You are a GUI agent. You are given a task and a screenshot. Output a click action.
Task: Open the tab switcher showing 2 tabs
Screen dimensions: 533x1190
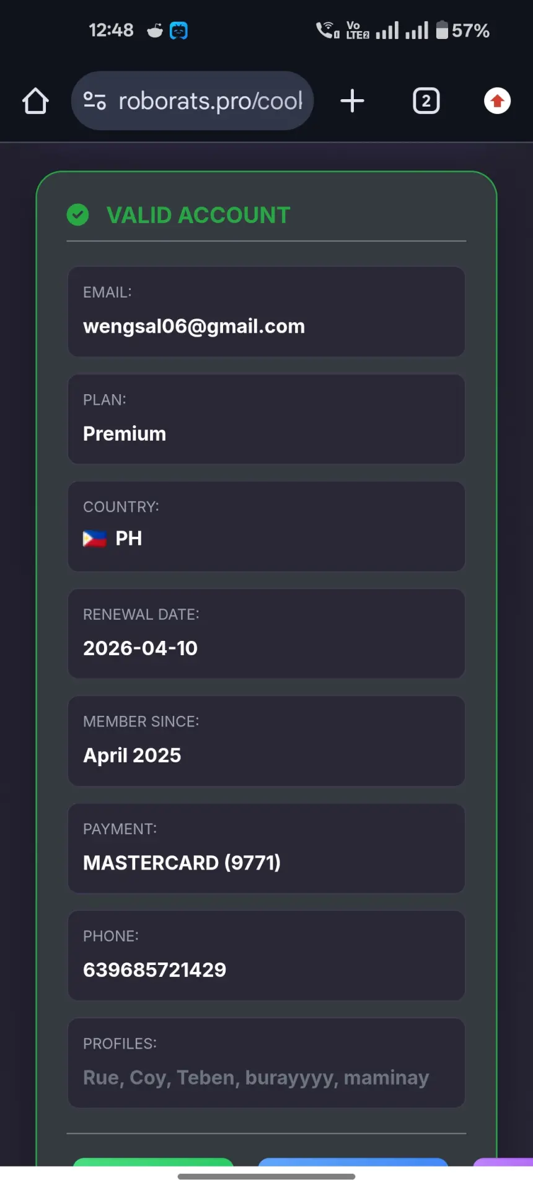(x=426, y=101)
